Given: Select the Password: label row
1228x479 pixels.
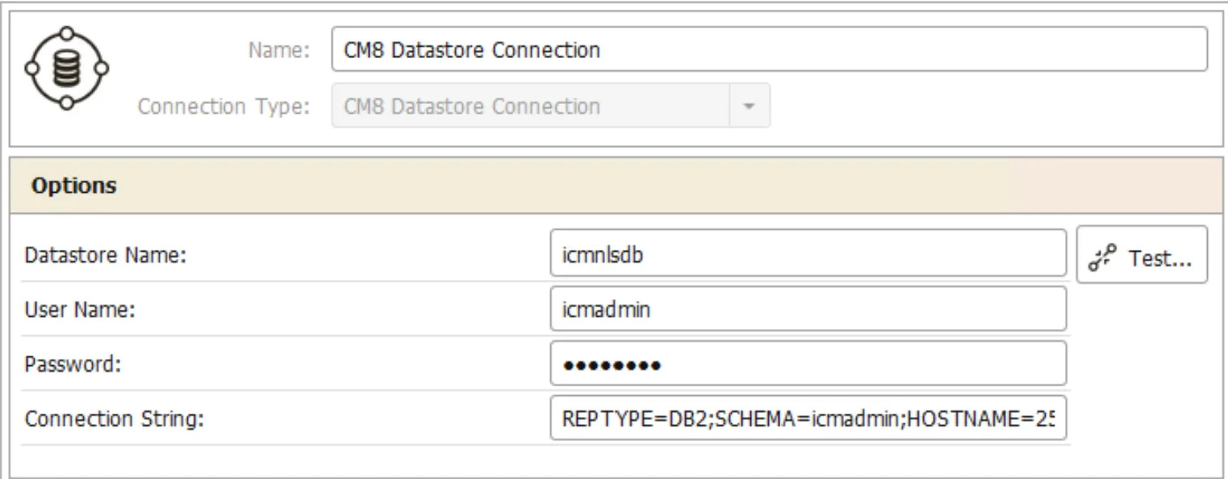Looking at the screenshot, I should pyautogui.click(x=279, y=364).
